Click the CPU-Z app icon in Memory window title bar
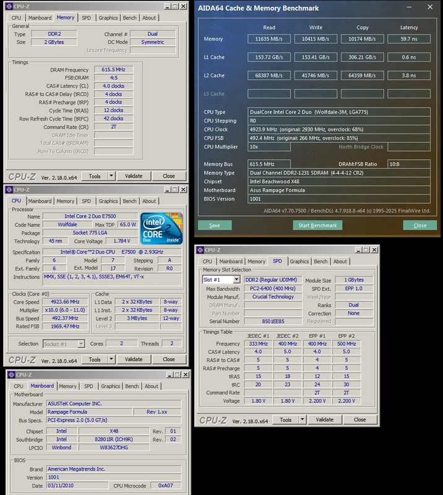This screenshot has height=495, width=443. [9, 6]
